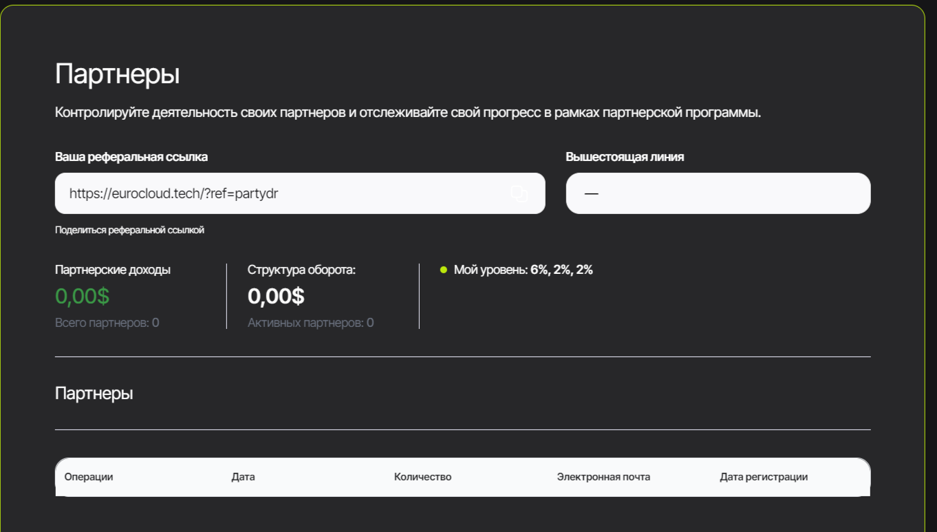The image size is (937, 532).
Task: Click the upline field showing a dash
Action: coord(718,193)
